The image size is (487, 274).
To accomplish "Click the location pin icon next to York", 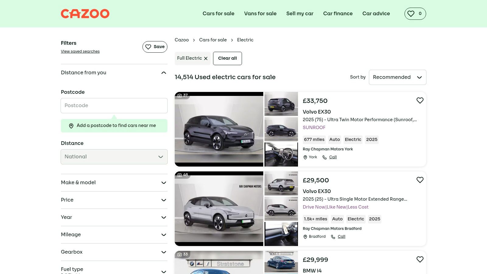I will pyautogui.click(x=305, y=157).
